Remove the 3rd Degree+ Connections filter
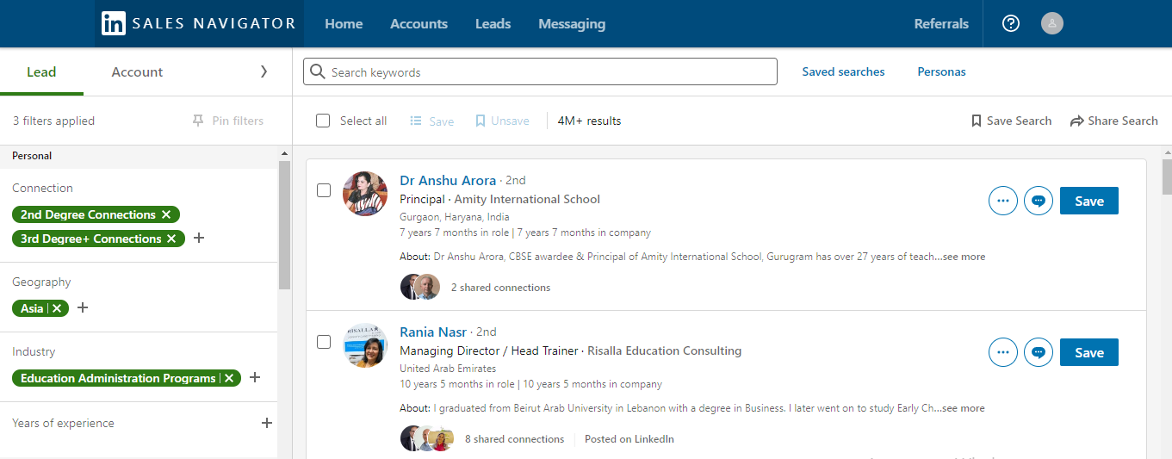Image resolution: width=1172 pixels, height=459 pixels. [171, 239]
